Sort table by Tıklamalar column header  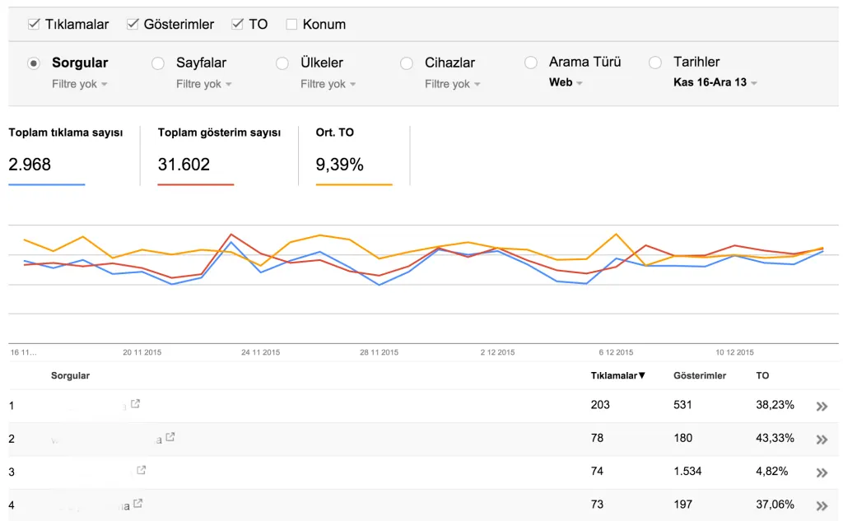click(617, 375)
